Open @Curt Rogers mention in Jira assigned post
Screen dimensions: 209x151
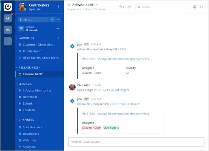[x=131, y=104]
